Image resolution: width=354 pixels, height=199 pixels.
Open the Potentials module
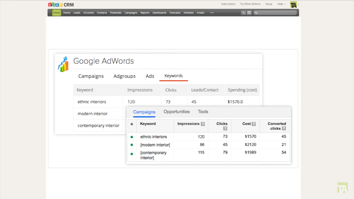[x=116, y=13]
